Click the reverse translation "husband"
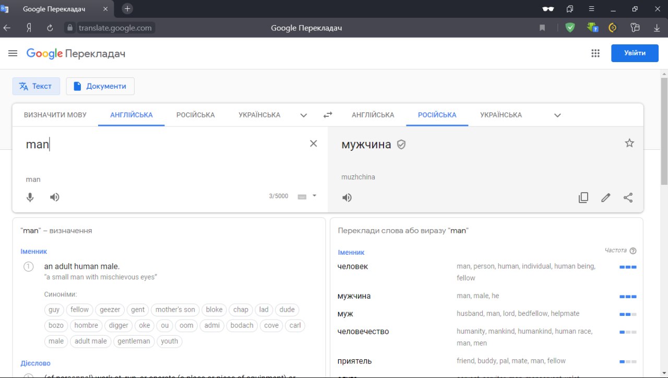The image size is (668, 378). (470, 313)
